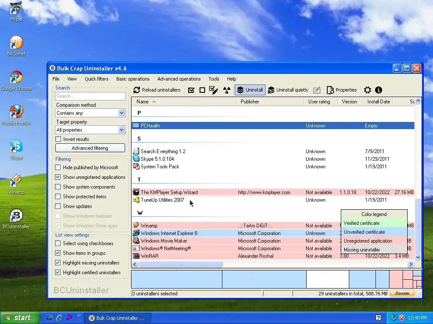
Task: Click the Skype 5.1.0.104 row icon
Action: pos(136,159)
